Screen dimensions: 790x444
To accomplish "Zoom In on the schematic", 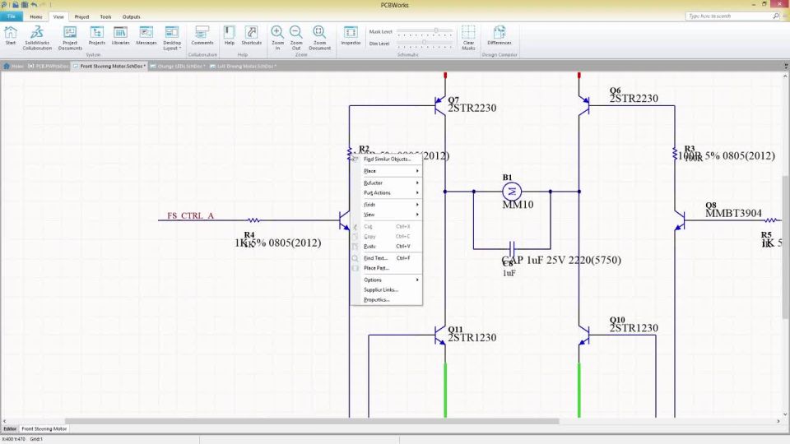I will 277,38.
